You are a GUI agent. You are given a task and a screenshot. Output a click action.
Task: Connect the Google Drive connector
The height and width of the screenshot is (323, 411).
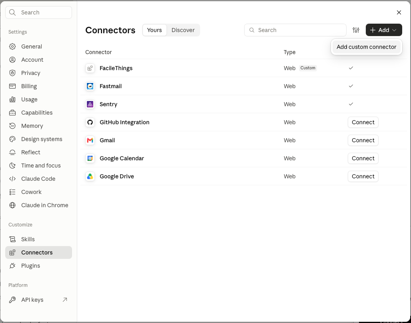point(363,176)
